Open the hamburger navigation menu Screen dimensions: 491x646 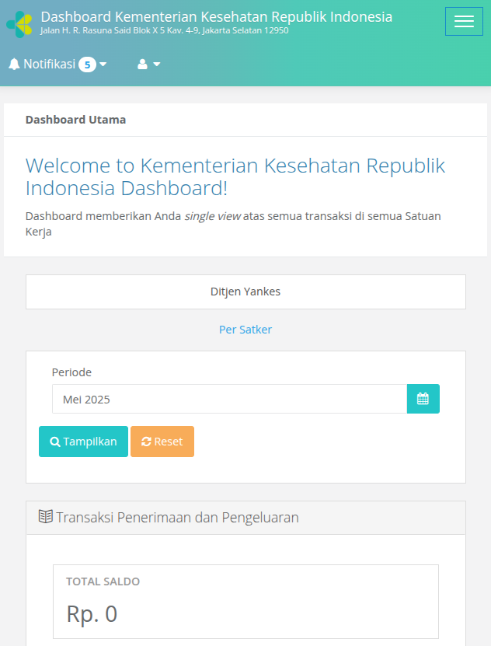pos(464,22)
